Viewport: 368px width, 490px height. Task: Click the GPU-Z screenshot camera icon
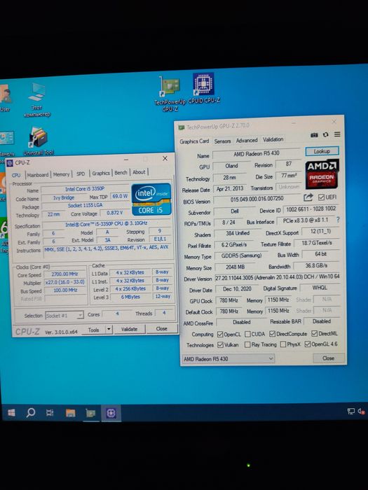click(314, 134)
